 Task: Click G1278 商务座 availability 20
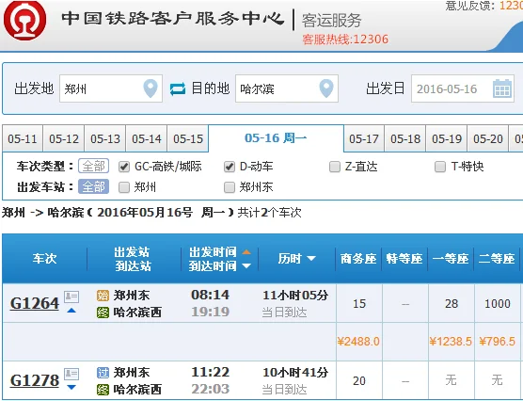359,380
